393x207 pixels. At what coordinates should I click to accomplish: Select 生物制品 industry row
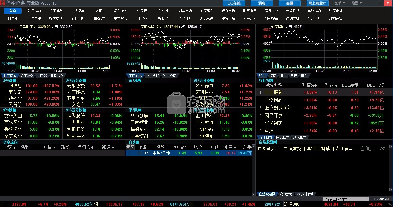[324, 100]
